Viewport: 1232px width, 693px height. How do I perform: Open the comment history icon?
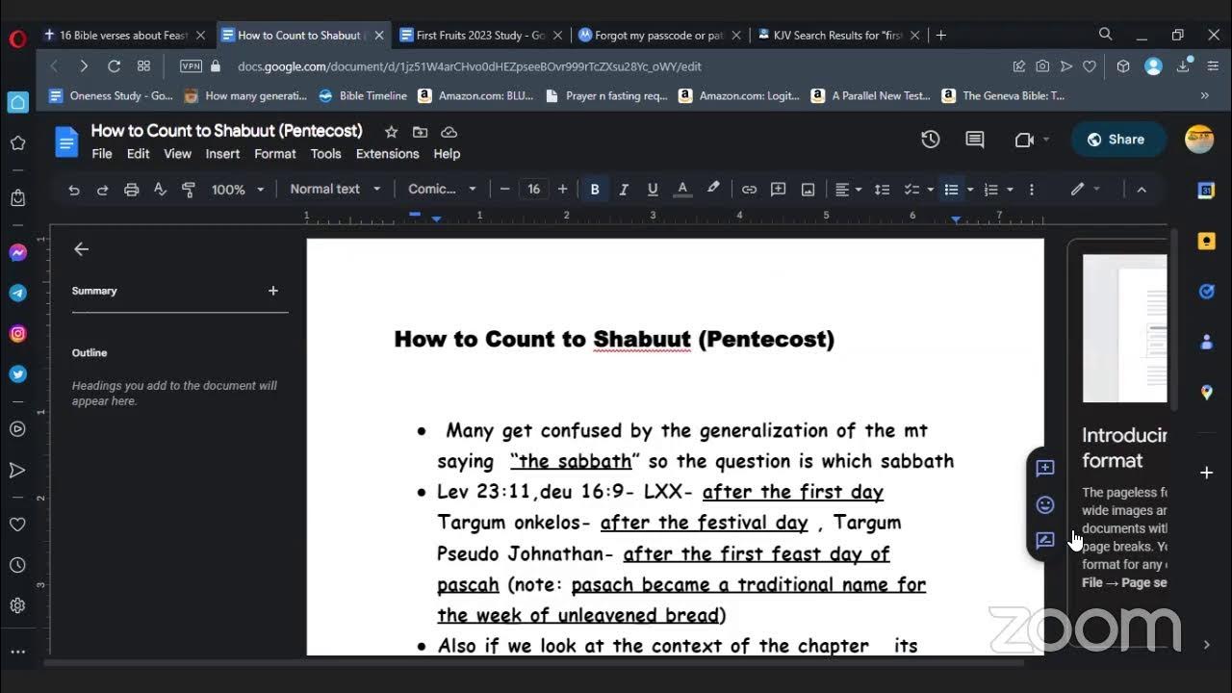[975, 140]
